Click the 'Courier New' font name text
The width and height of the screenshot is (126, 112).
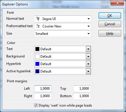click(x=52, y=26)
